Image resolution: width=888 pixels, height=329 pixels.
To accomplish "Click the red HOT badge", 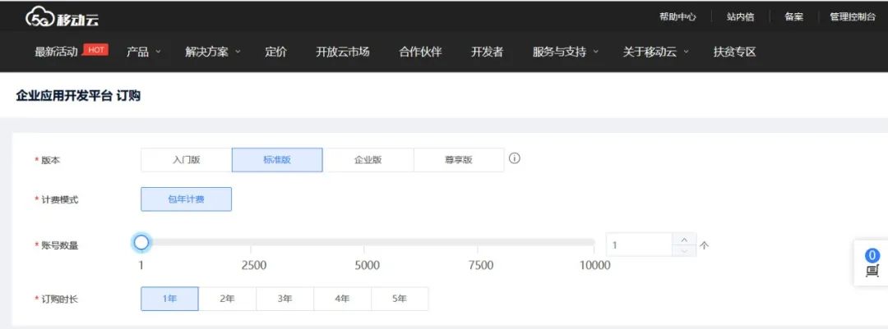I will click(96, 50).
